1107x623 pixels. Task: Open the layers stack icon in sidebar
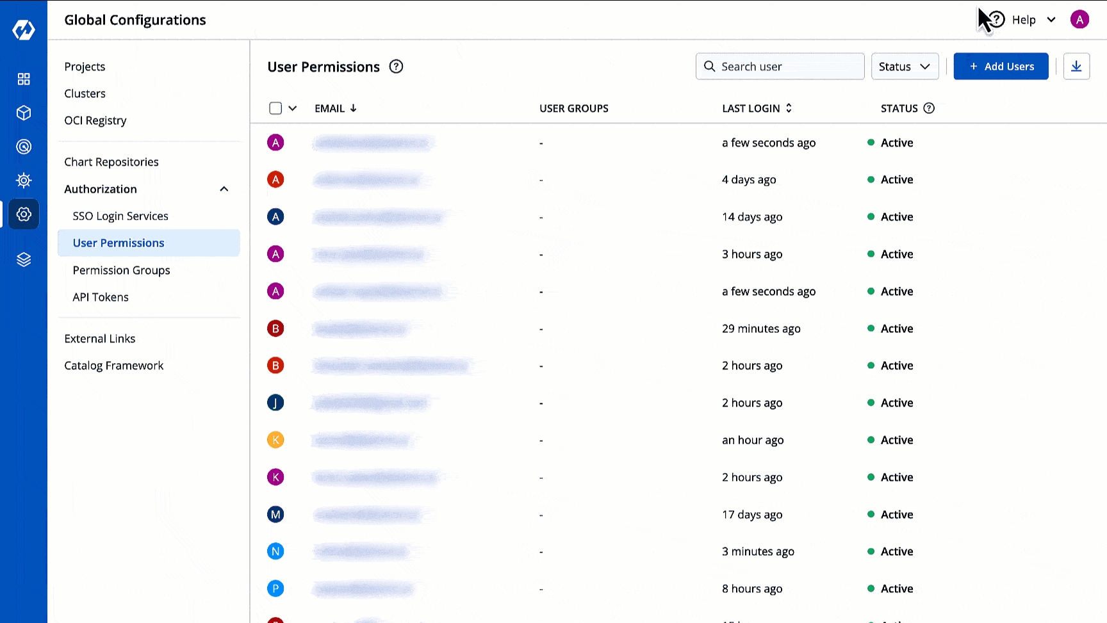[24, 259]
